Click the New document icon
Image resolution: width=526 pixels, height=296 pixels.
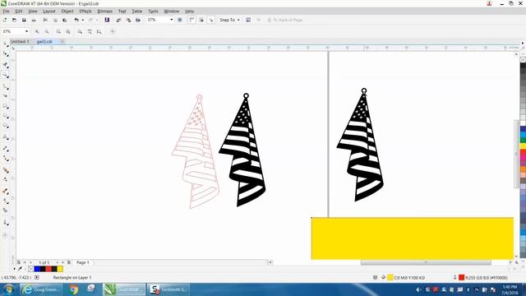pyautogui.click(x=5, y=20)
